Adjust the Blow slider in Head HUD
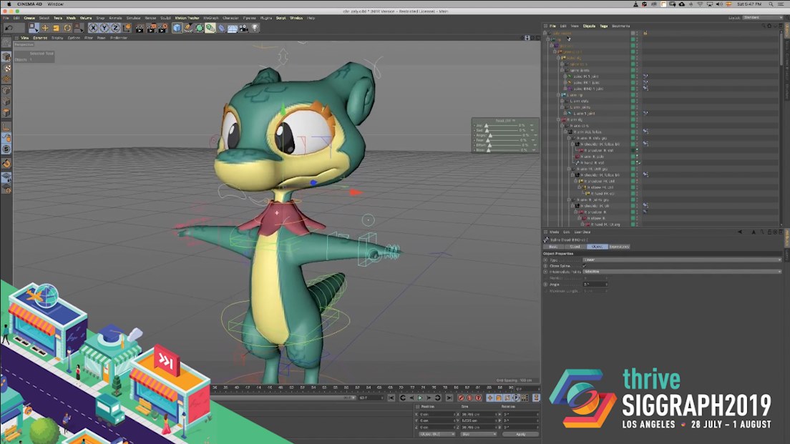This screenshot has height=444, width=790. 504,150
